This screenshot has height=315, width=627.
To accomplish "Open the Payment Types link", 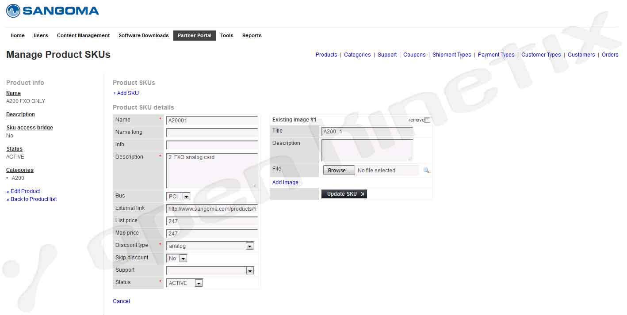I will click(x=496, y=55).
